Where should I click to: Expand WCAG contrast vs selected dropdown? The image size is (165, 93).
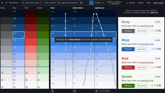point(115,3)
